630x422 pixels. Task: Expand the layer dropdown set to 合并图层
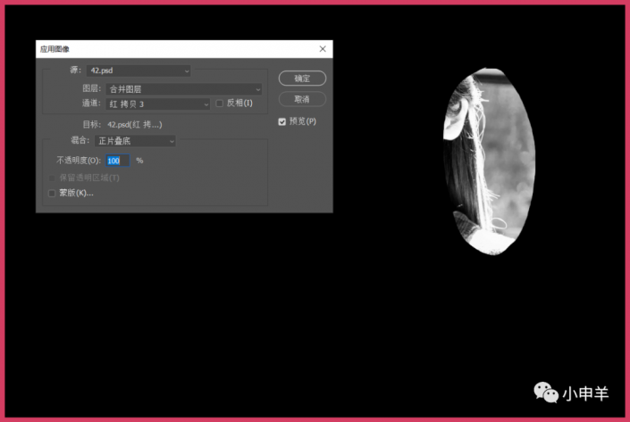click(183, 89)
